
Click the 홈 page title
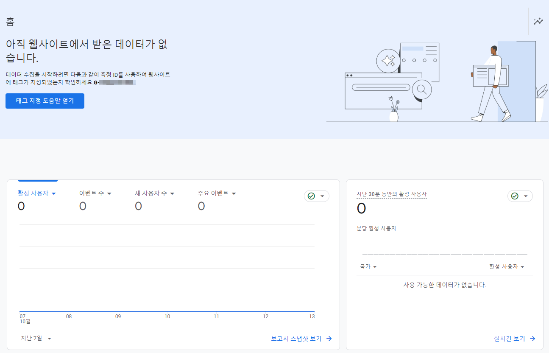click(10, 22)
